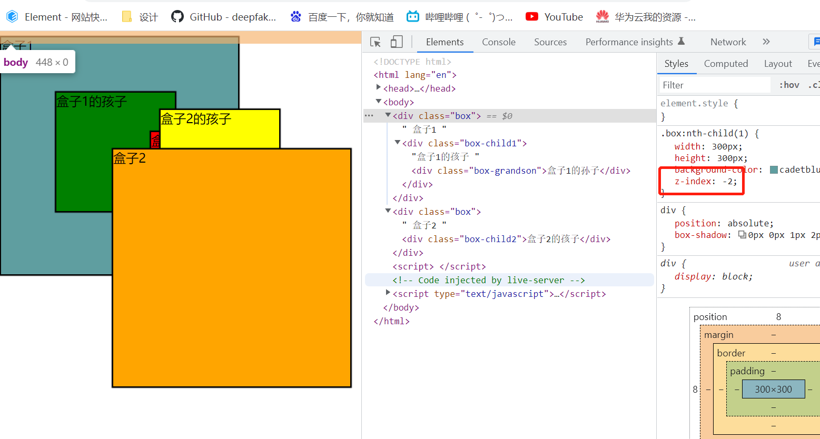Click the z-index -2 property value

[x=729, y=181]
